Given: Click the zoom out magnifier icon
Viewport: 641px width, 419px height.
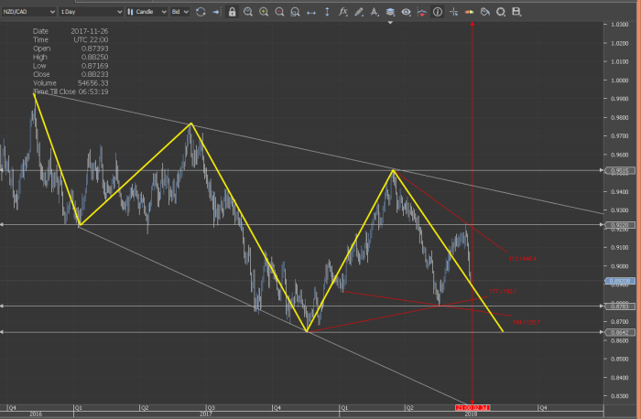Looking at the screenshot, I should [x=279, y=12].
